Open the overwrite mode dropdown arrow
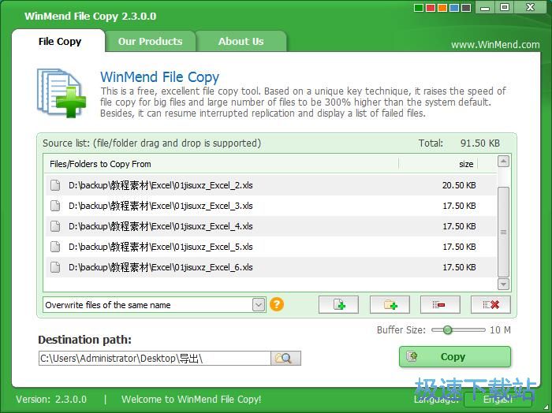 point(259,305)
